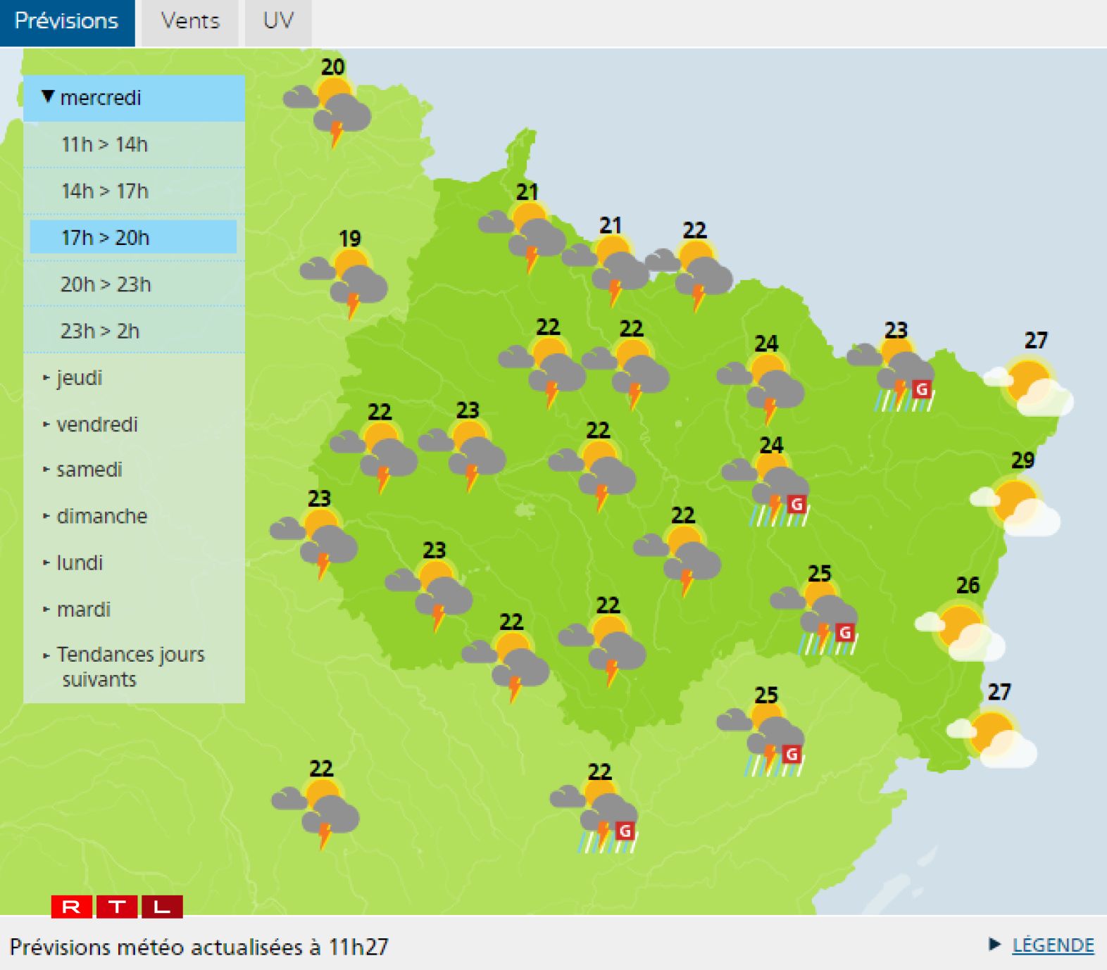This screenshot has width=1107, height=970.
Task: Open the LÉGENDE link
Action: coord(1052,945)
